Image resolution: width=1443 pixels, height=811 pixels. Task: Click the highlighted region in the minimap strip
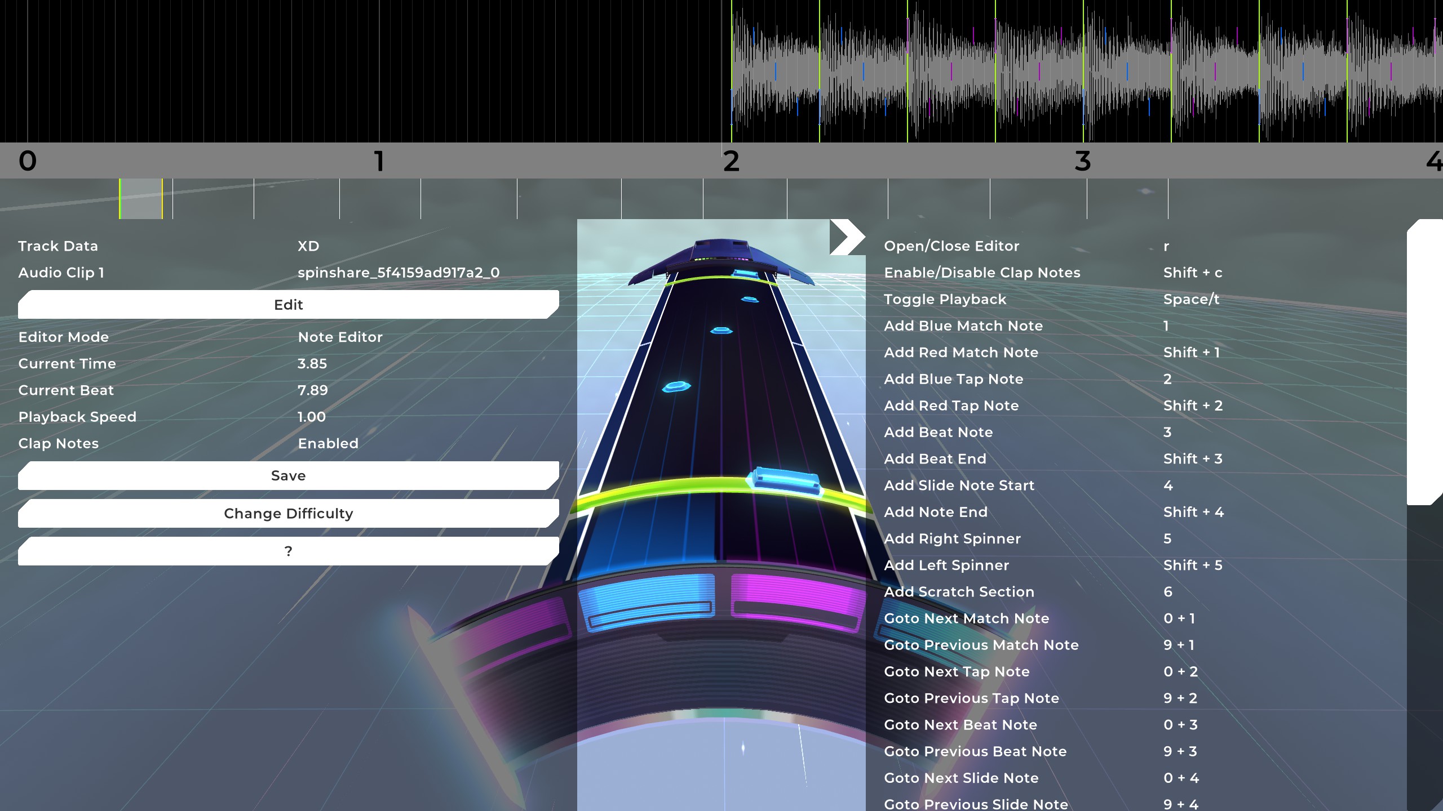(141, 199)
